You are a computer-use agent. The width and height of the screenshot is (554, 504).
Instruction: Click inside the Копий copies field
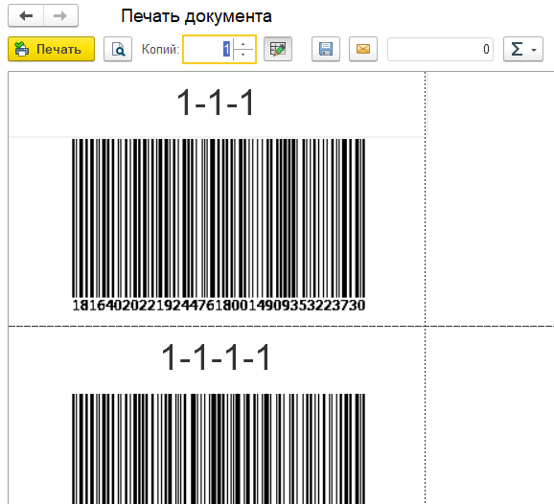(208, 49)
